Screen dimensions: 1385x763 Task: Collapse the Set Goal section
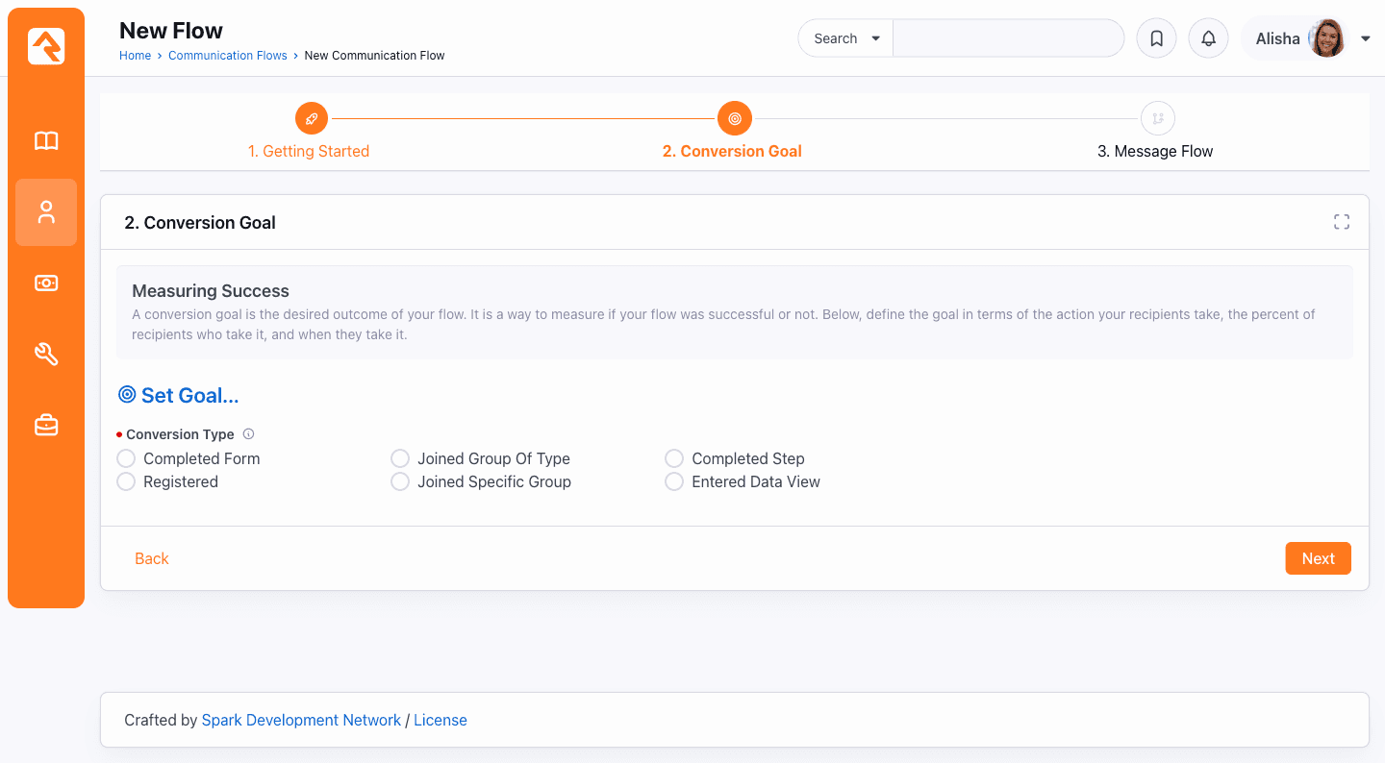[x=179, y=395]
